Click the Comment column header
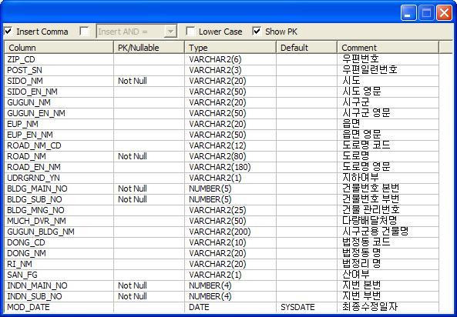Viewport: 457px width, 317px height. [x=388, y=48]
